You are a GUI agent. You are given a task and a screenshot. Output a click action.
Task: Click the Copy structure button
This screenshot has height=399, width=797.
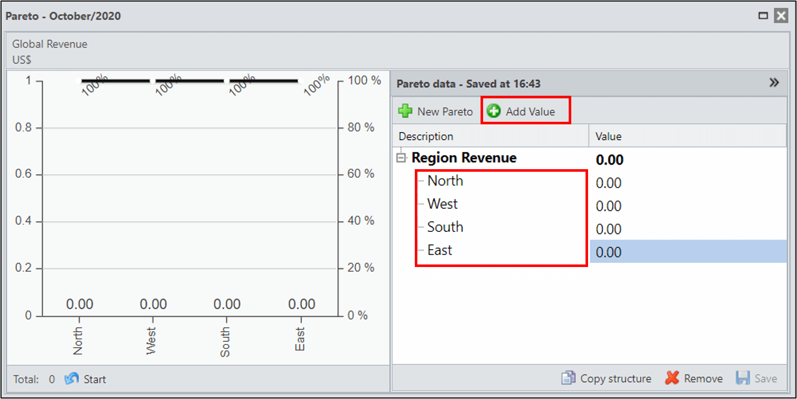click(606, 379)
